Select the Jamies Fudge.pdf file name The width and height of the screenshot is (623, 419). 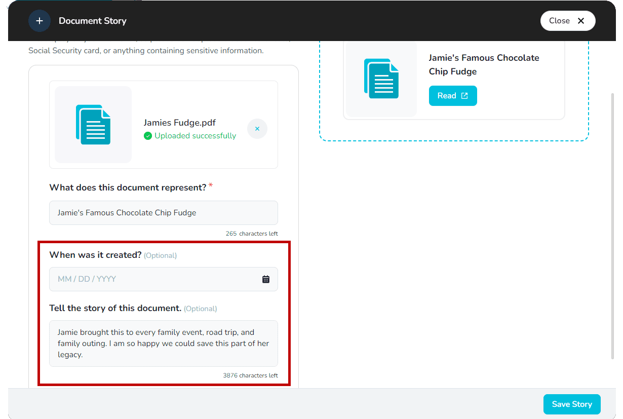[x=180, y=123]
